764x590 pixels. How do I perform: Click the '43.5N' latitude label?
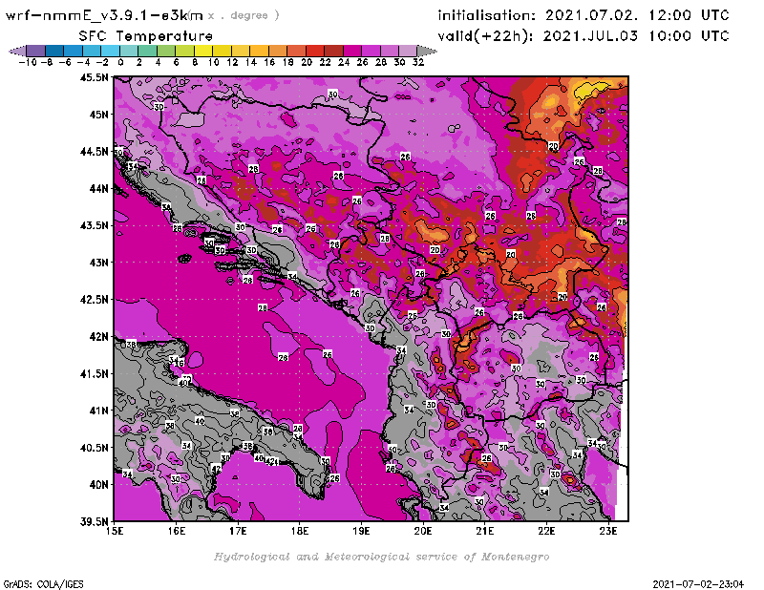click(94, 225)
